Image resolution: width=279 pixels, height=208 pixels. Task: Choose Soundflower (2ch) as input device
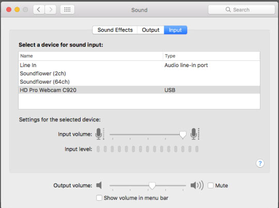[x=139, y=73]
